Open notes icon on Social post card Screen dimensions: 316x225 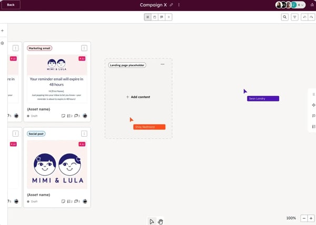tap(63, 201)
